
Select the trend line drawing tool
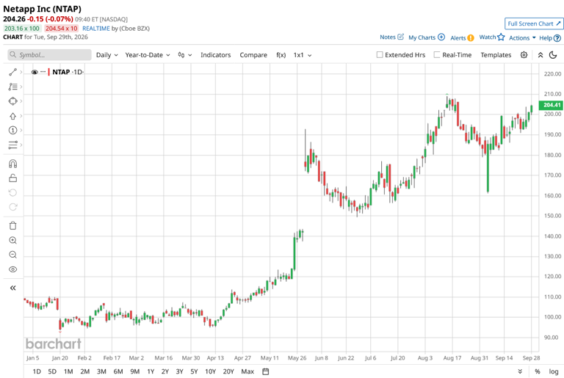[x=12, y=72]
